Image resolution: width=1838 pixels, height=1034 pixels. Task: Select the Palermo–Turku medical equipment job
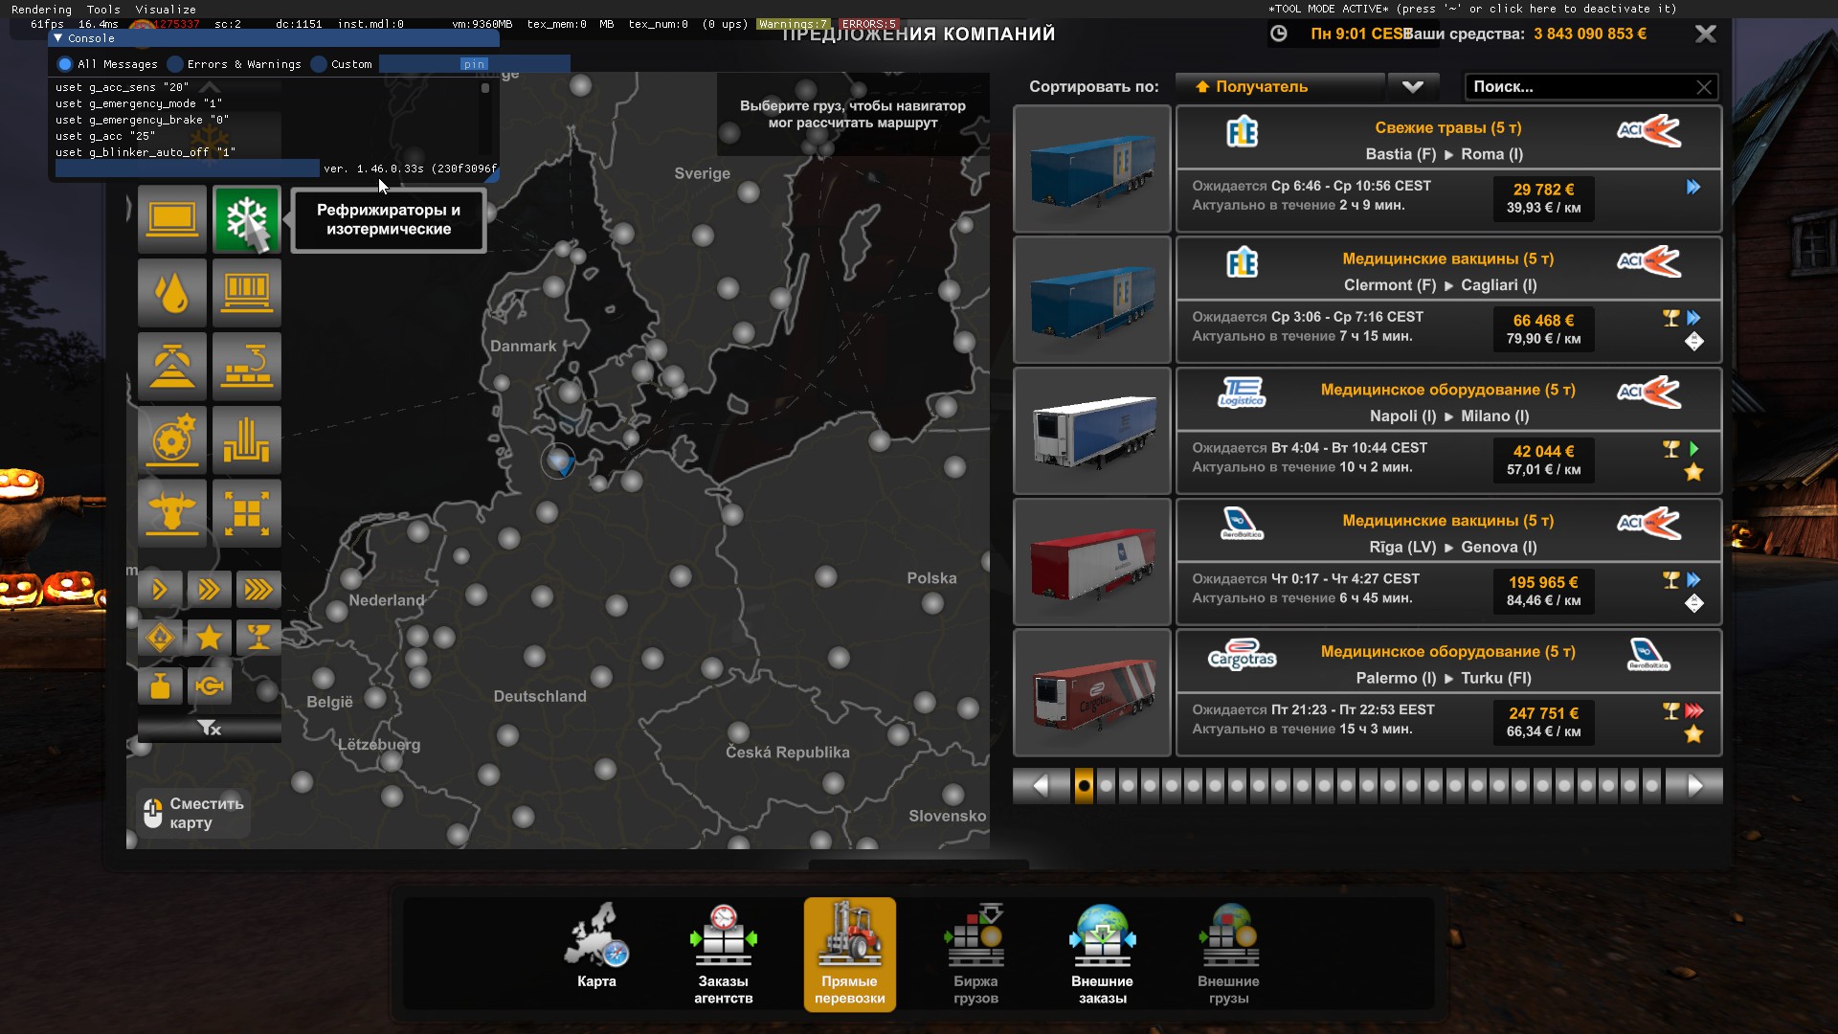click(1448, 693)
